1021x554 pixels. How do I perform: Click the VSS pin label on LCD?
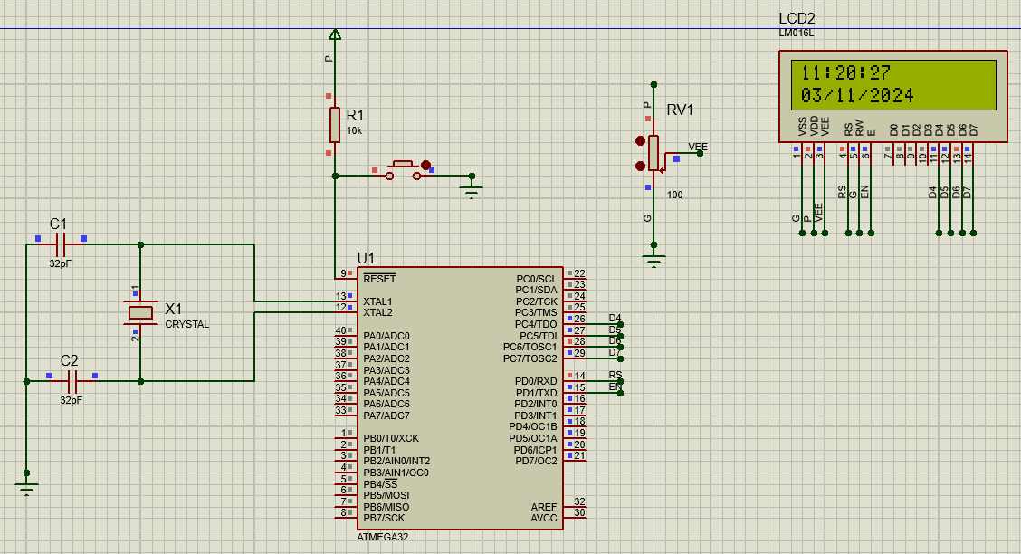802,127
